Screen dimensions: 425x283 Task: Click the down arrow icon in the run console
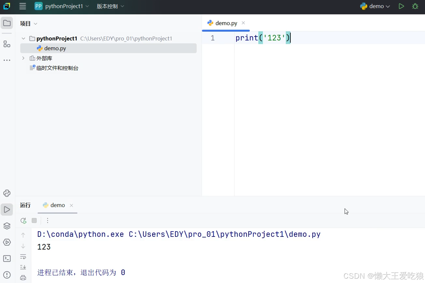click(23, 246)
